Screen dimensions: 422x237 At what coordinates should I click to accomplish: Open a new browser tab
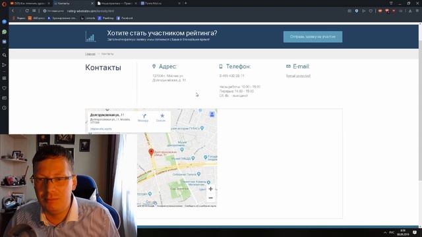186,3
